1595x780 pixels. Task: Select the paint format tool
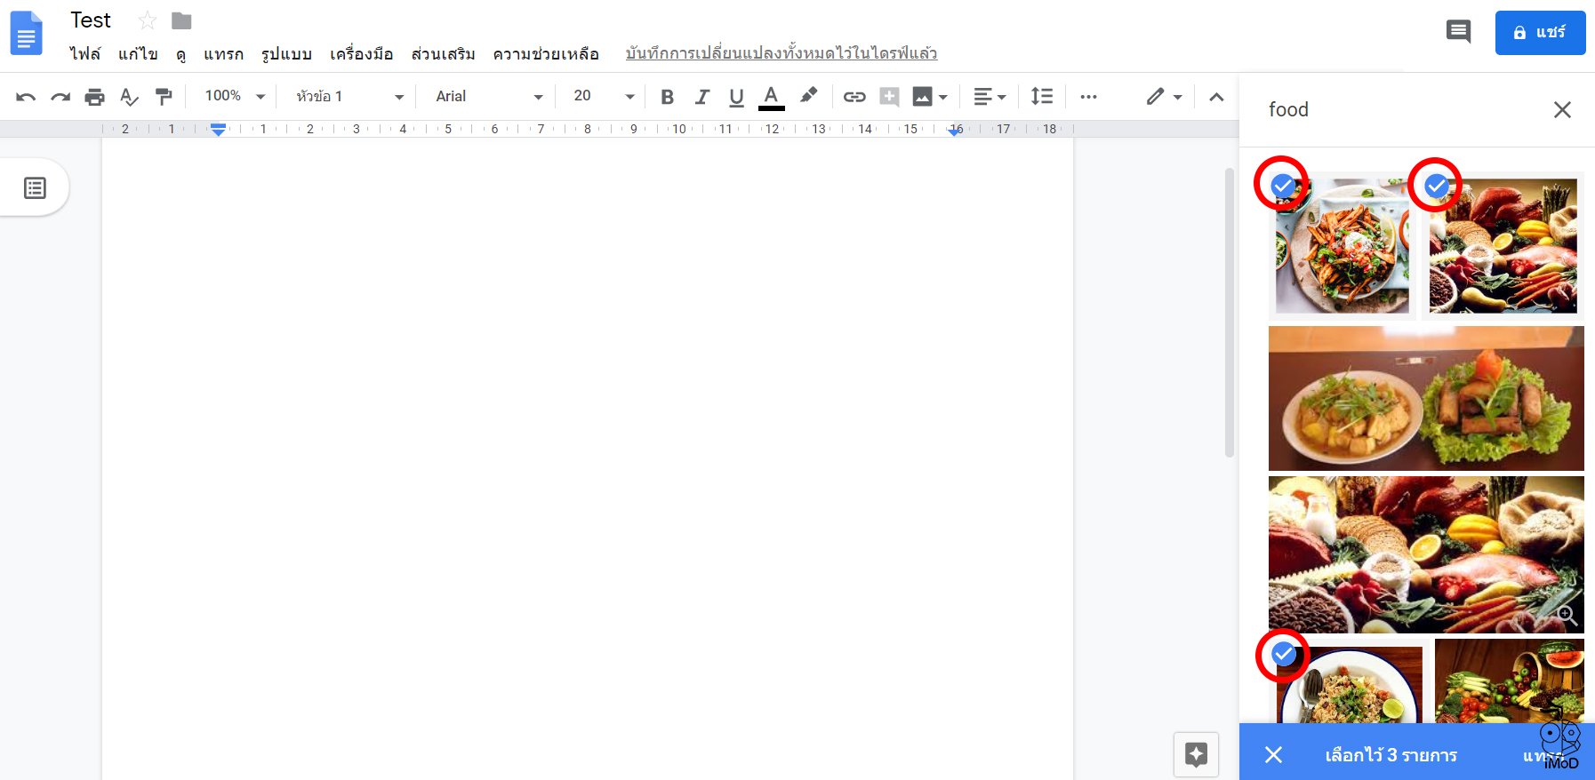[164, 96]
